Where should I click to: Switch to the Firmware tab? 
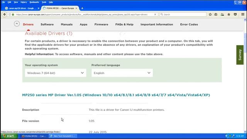pyautogui.click(x=101, y=24)
